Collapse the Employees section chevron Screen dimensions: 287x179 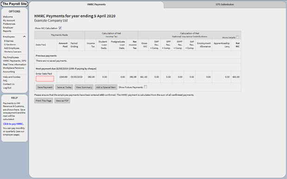coord(24,36)
